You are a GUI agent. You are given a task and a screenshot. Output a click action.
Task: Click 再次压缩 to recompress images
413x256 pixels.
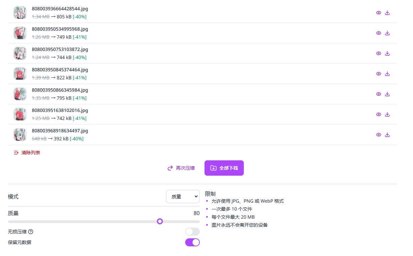click(x=181, y=168)
